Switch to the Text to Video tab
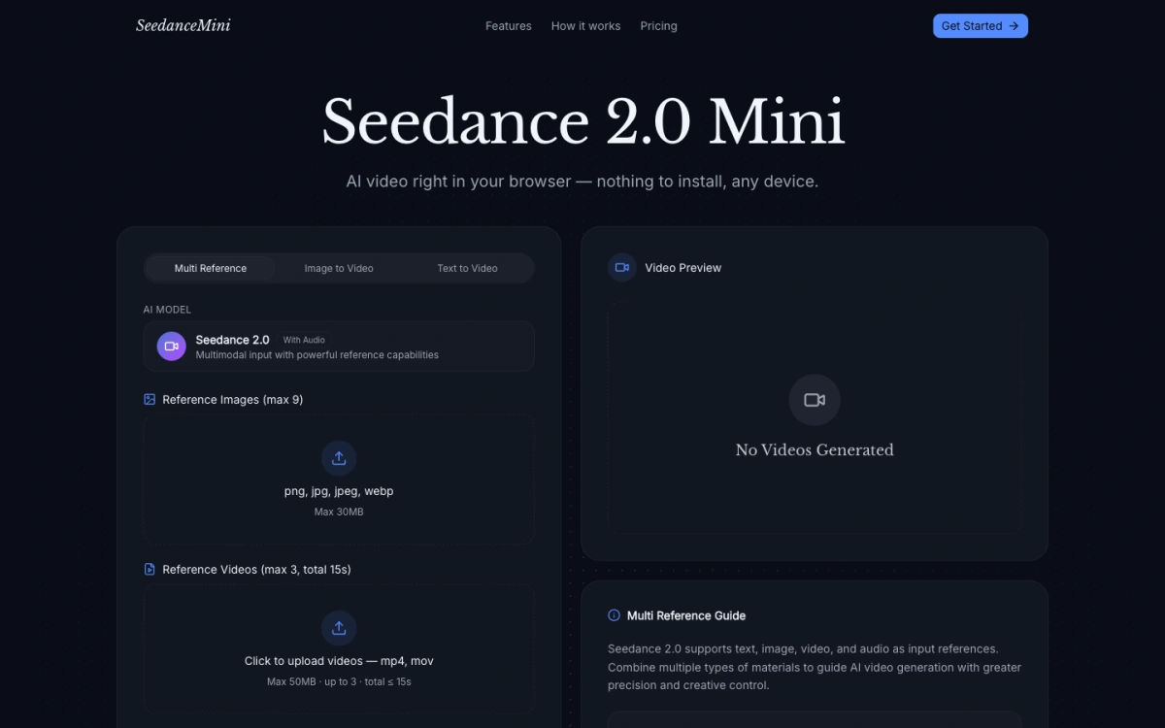Viewport: 1165px width, 728px height. (x=467, y=268)
